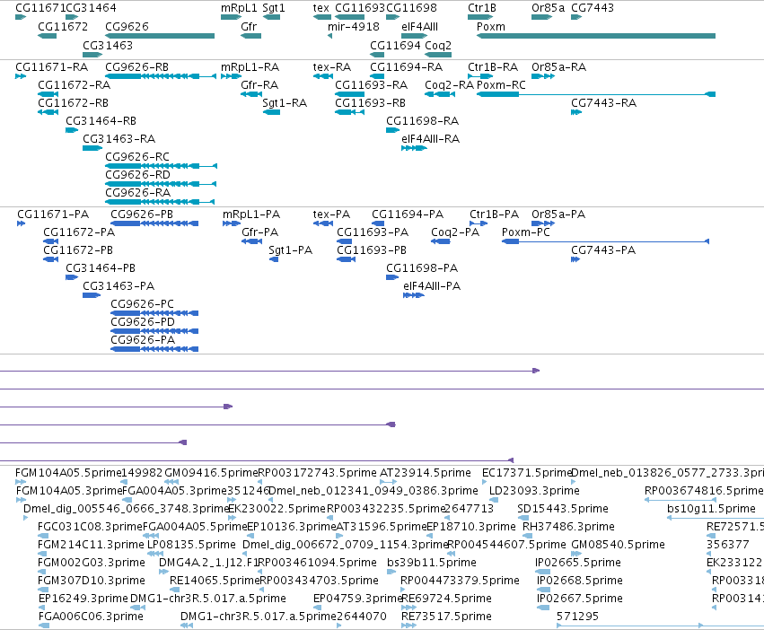Select the Coq2 gene label

(x=438, y=45)
